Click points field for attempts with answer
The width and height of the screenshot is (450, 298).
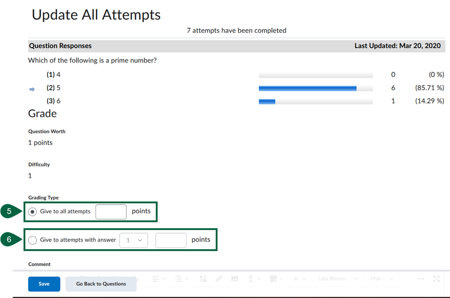point(171,240)
